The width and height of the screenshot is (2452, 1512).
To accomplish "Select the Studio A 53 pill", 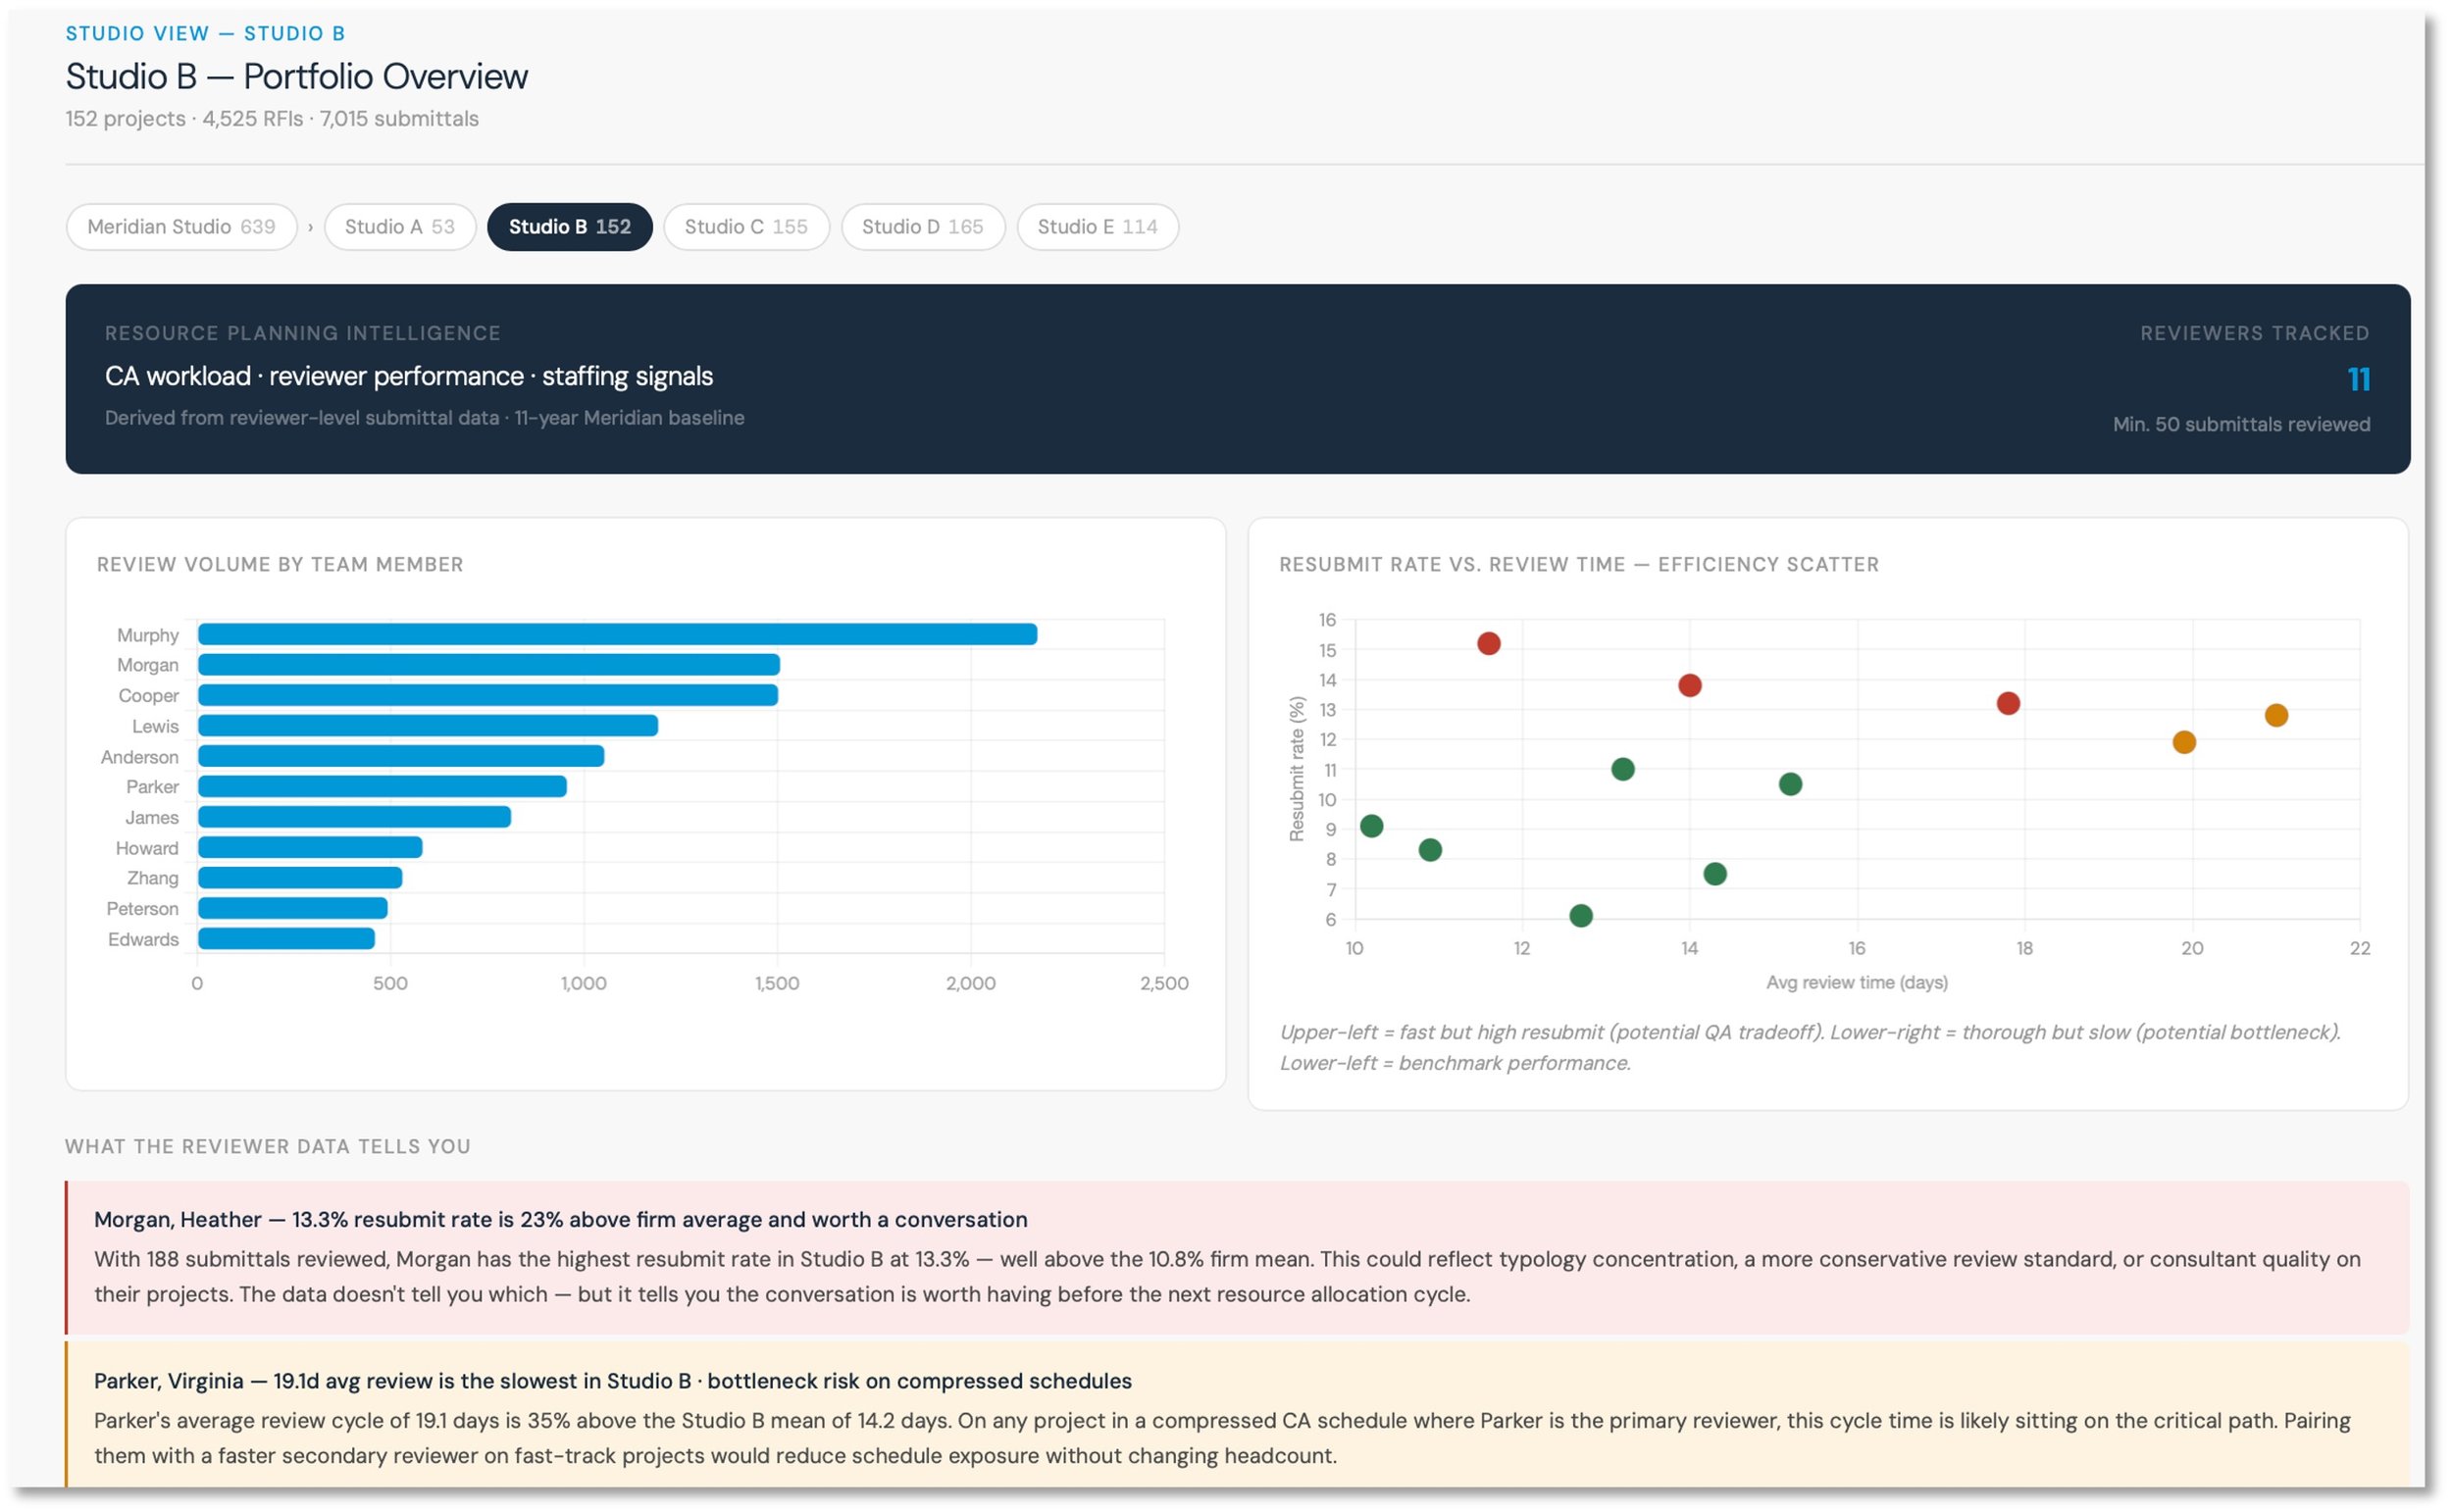I will click(x=400, y=227).
